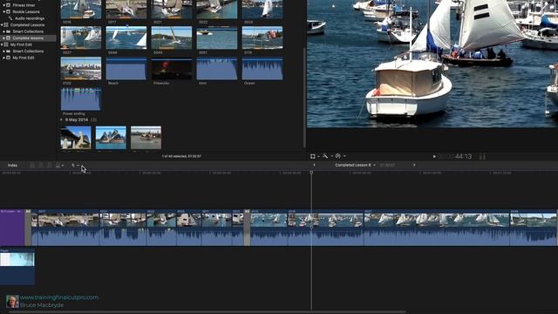Open the enhancements magic wand menu
Image resolution: width=558 pixels, height=314 pixels.
click(325, 156)
